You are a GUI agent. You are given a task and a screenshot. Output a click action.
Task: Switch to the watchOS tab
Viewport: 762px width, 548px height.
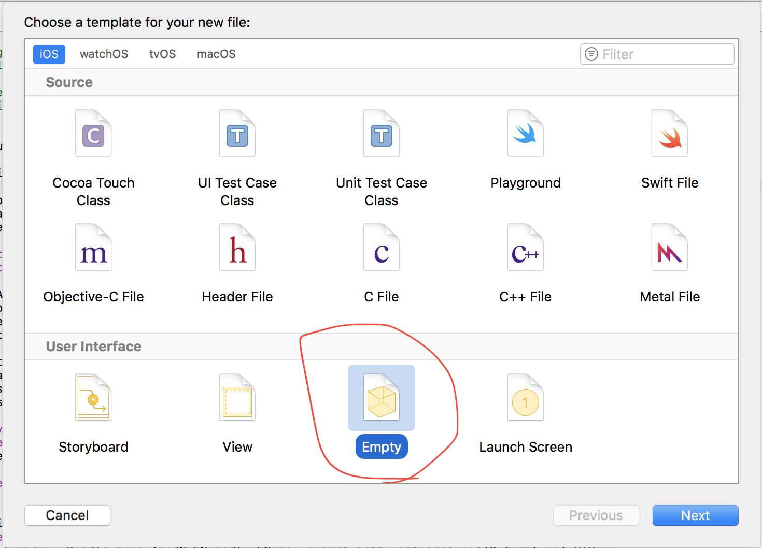click(x=104, y=54)
